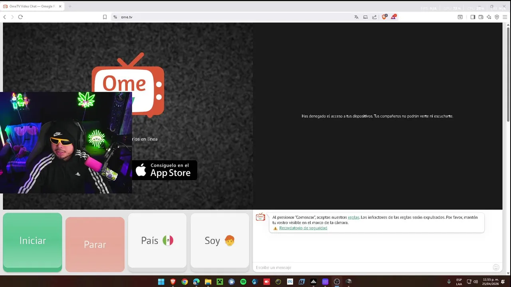Open the Brave Wallet icon
This screenshot has width=511, height=287.
[x=481, y=17]
